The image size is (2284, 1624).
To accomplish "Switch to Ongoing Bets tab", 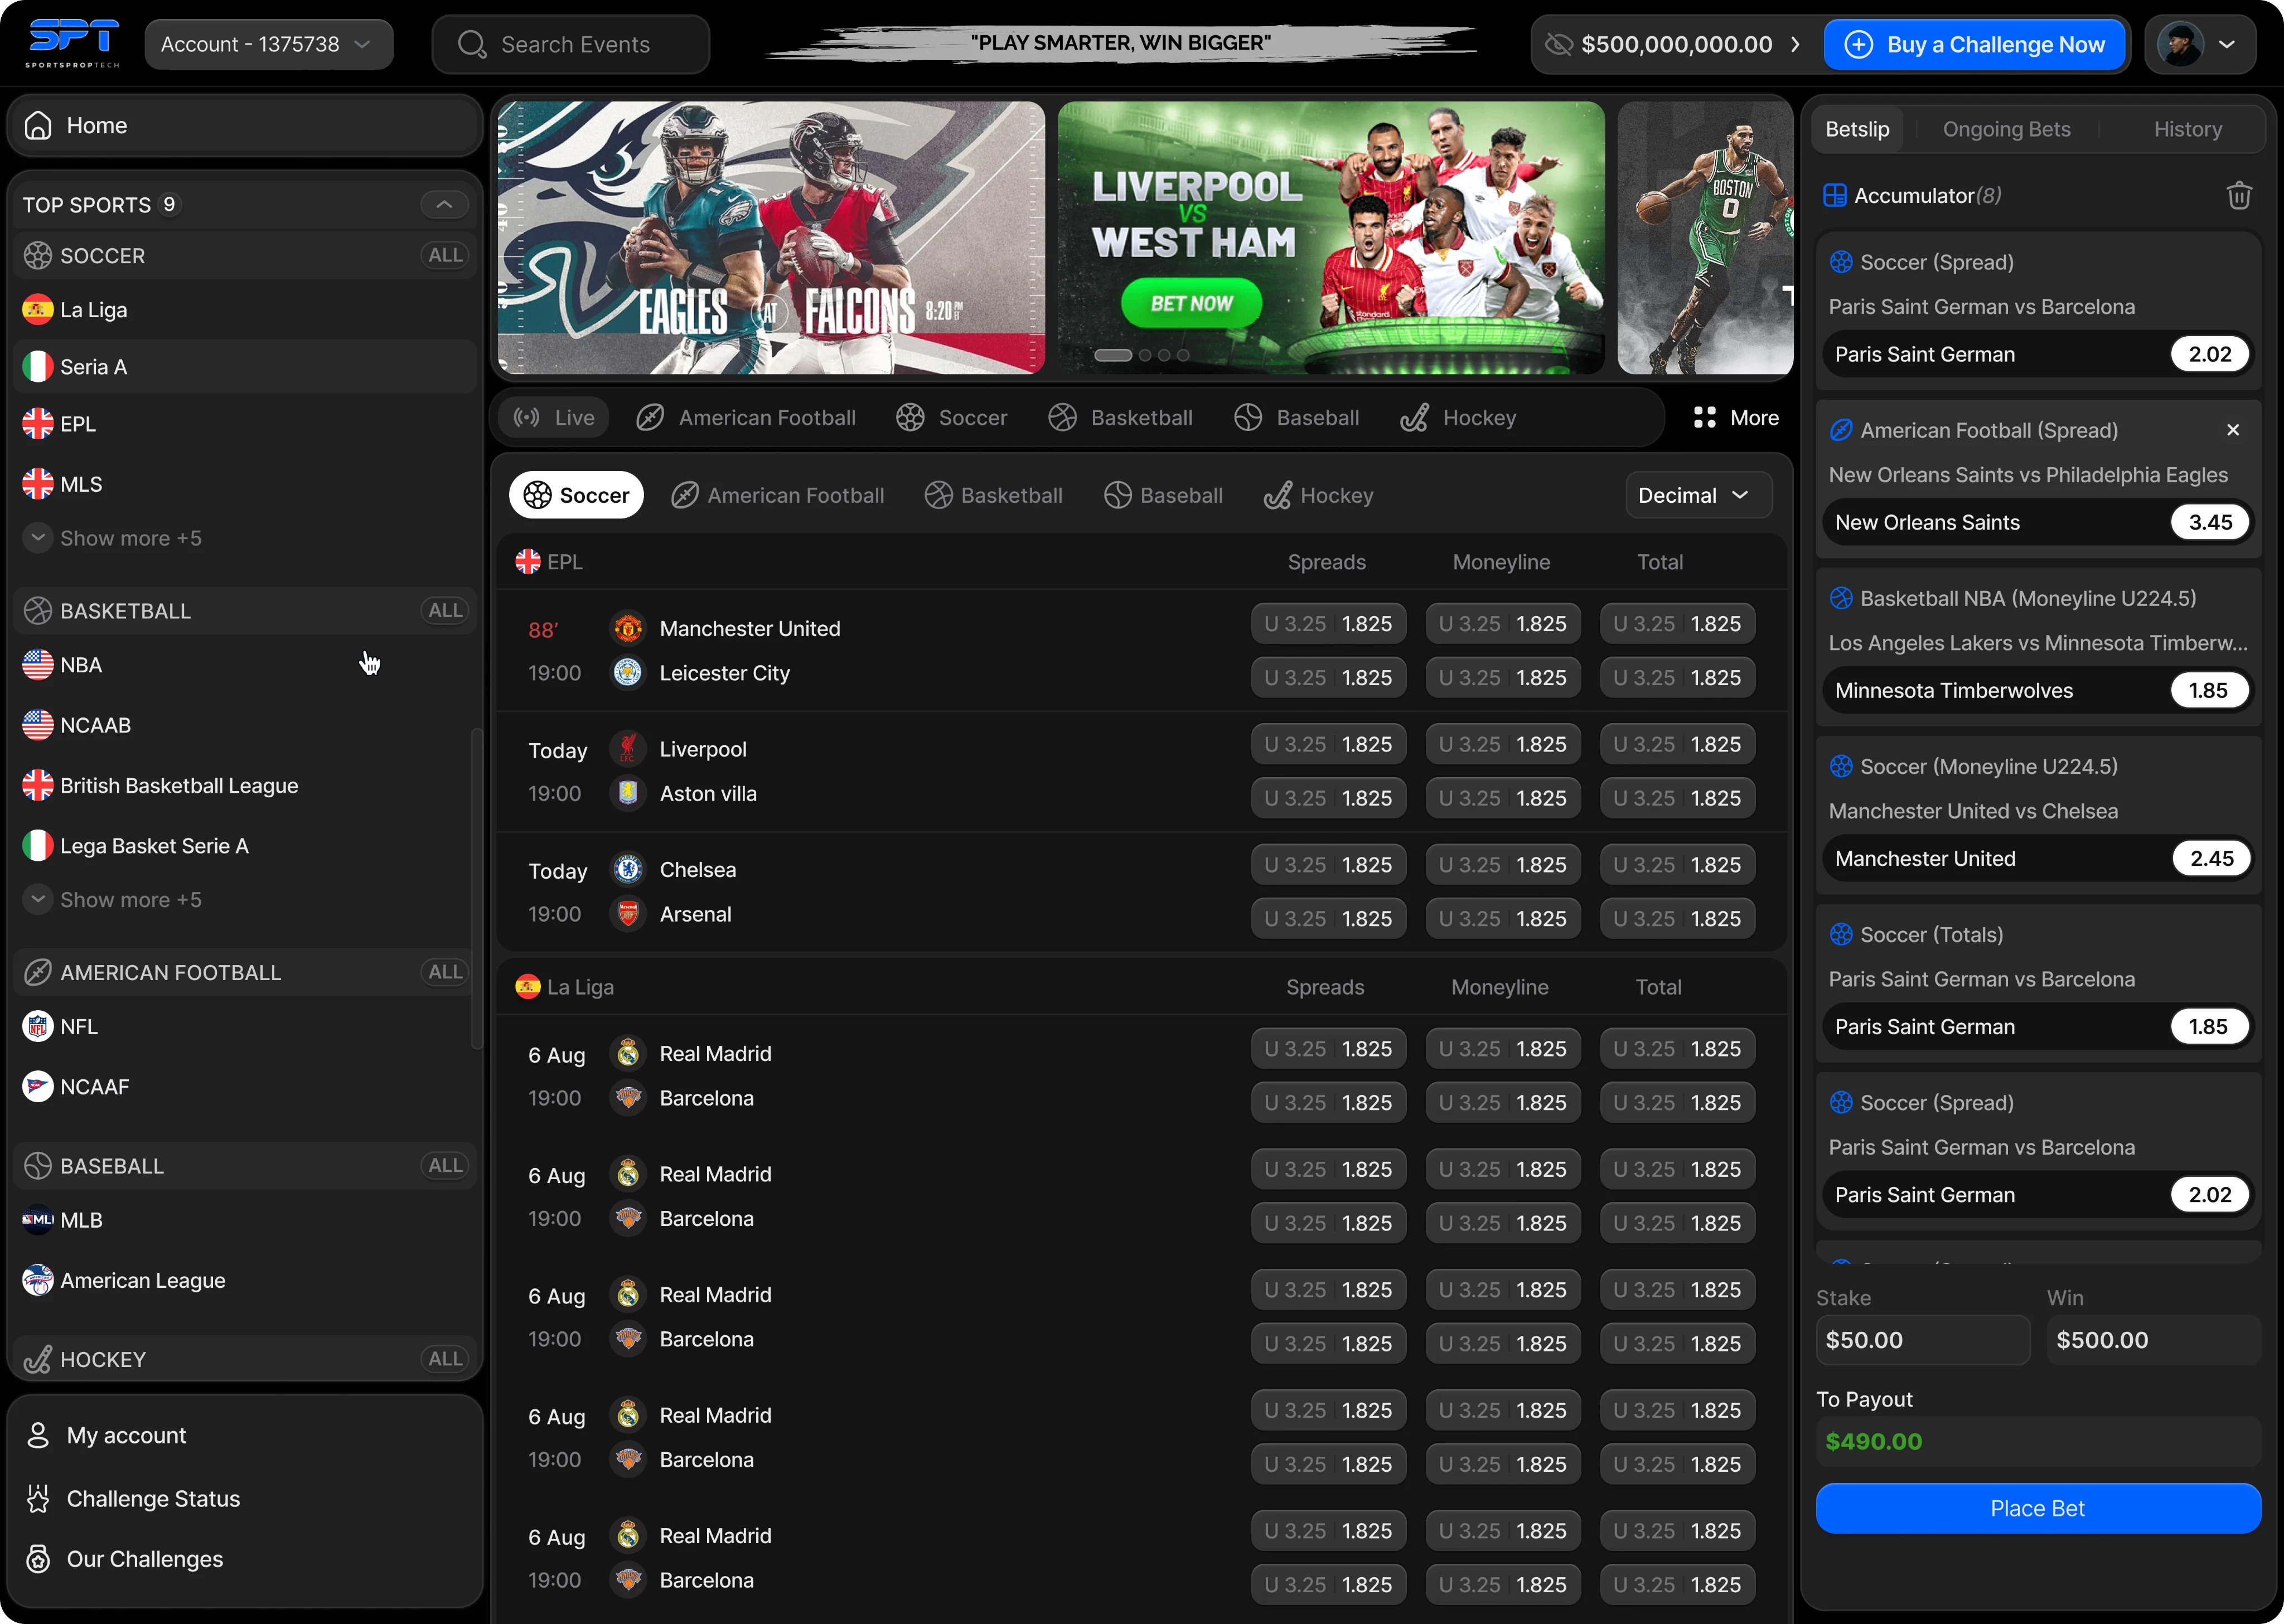I will click(2006, 129).
